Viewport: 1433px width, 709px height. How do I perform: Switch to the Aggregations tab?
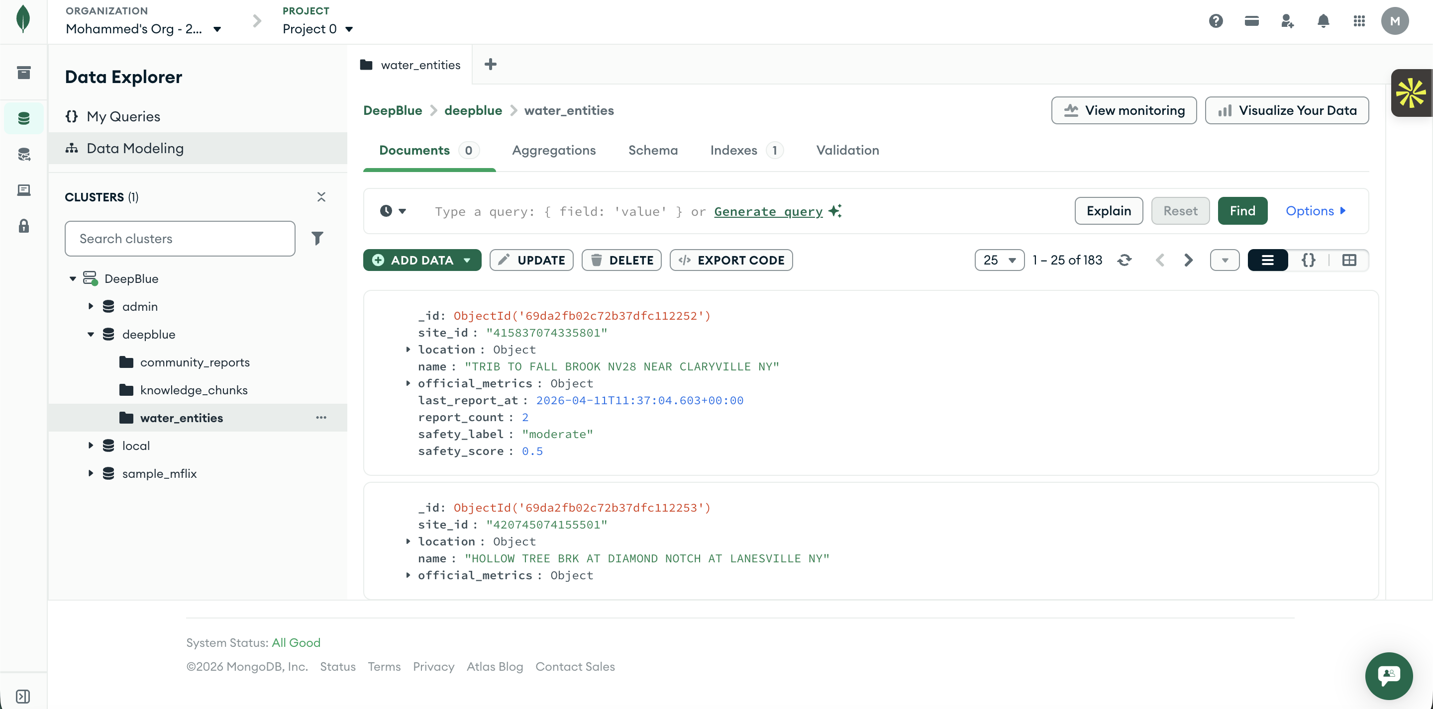coord(553,150)
